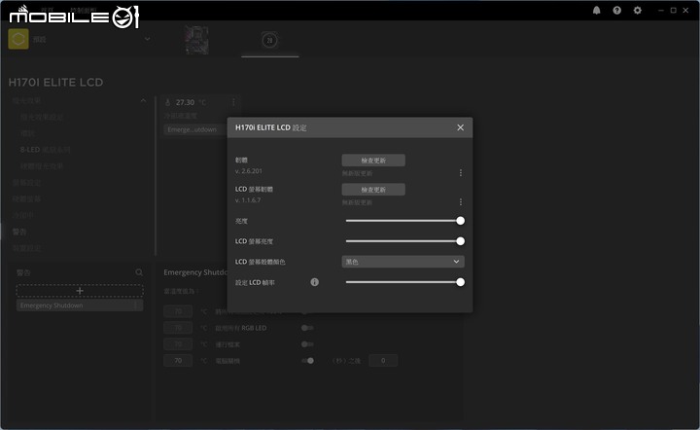The height and width of the screenshot is (430, 700).
Task: Collapse the lighting effects section chevron
Action: click(143, 101)
